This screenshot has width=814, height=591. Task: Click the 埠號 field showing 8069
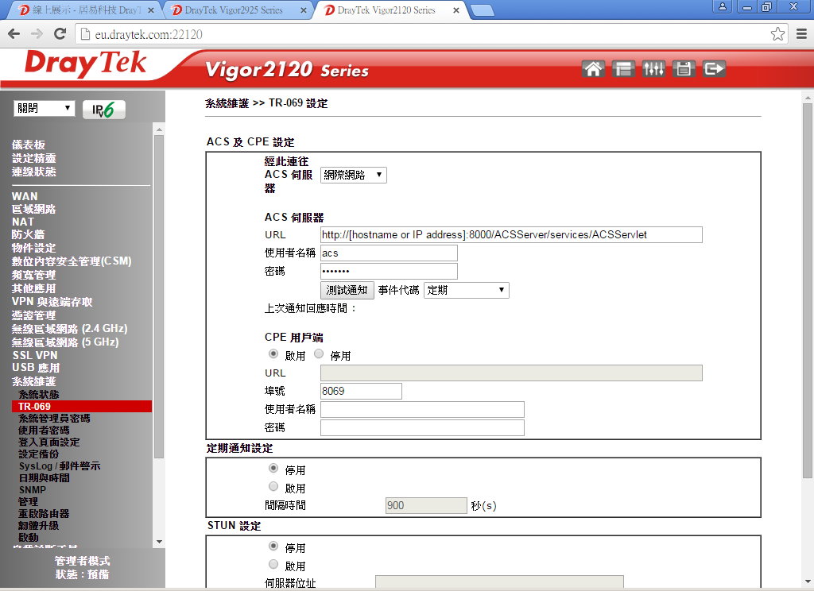361,391
